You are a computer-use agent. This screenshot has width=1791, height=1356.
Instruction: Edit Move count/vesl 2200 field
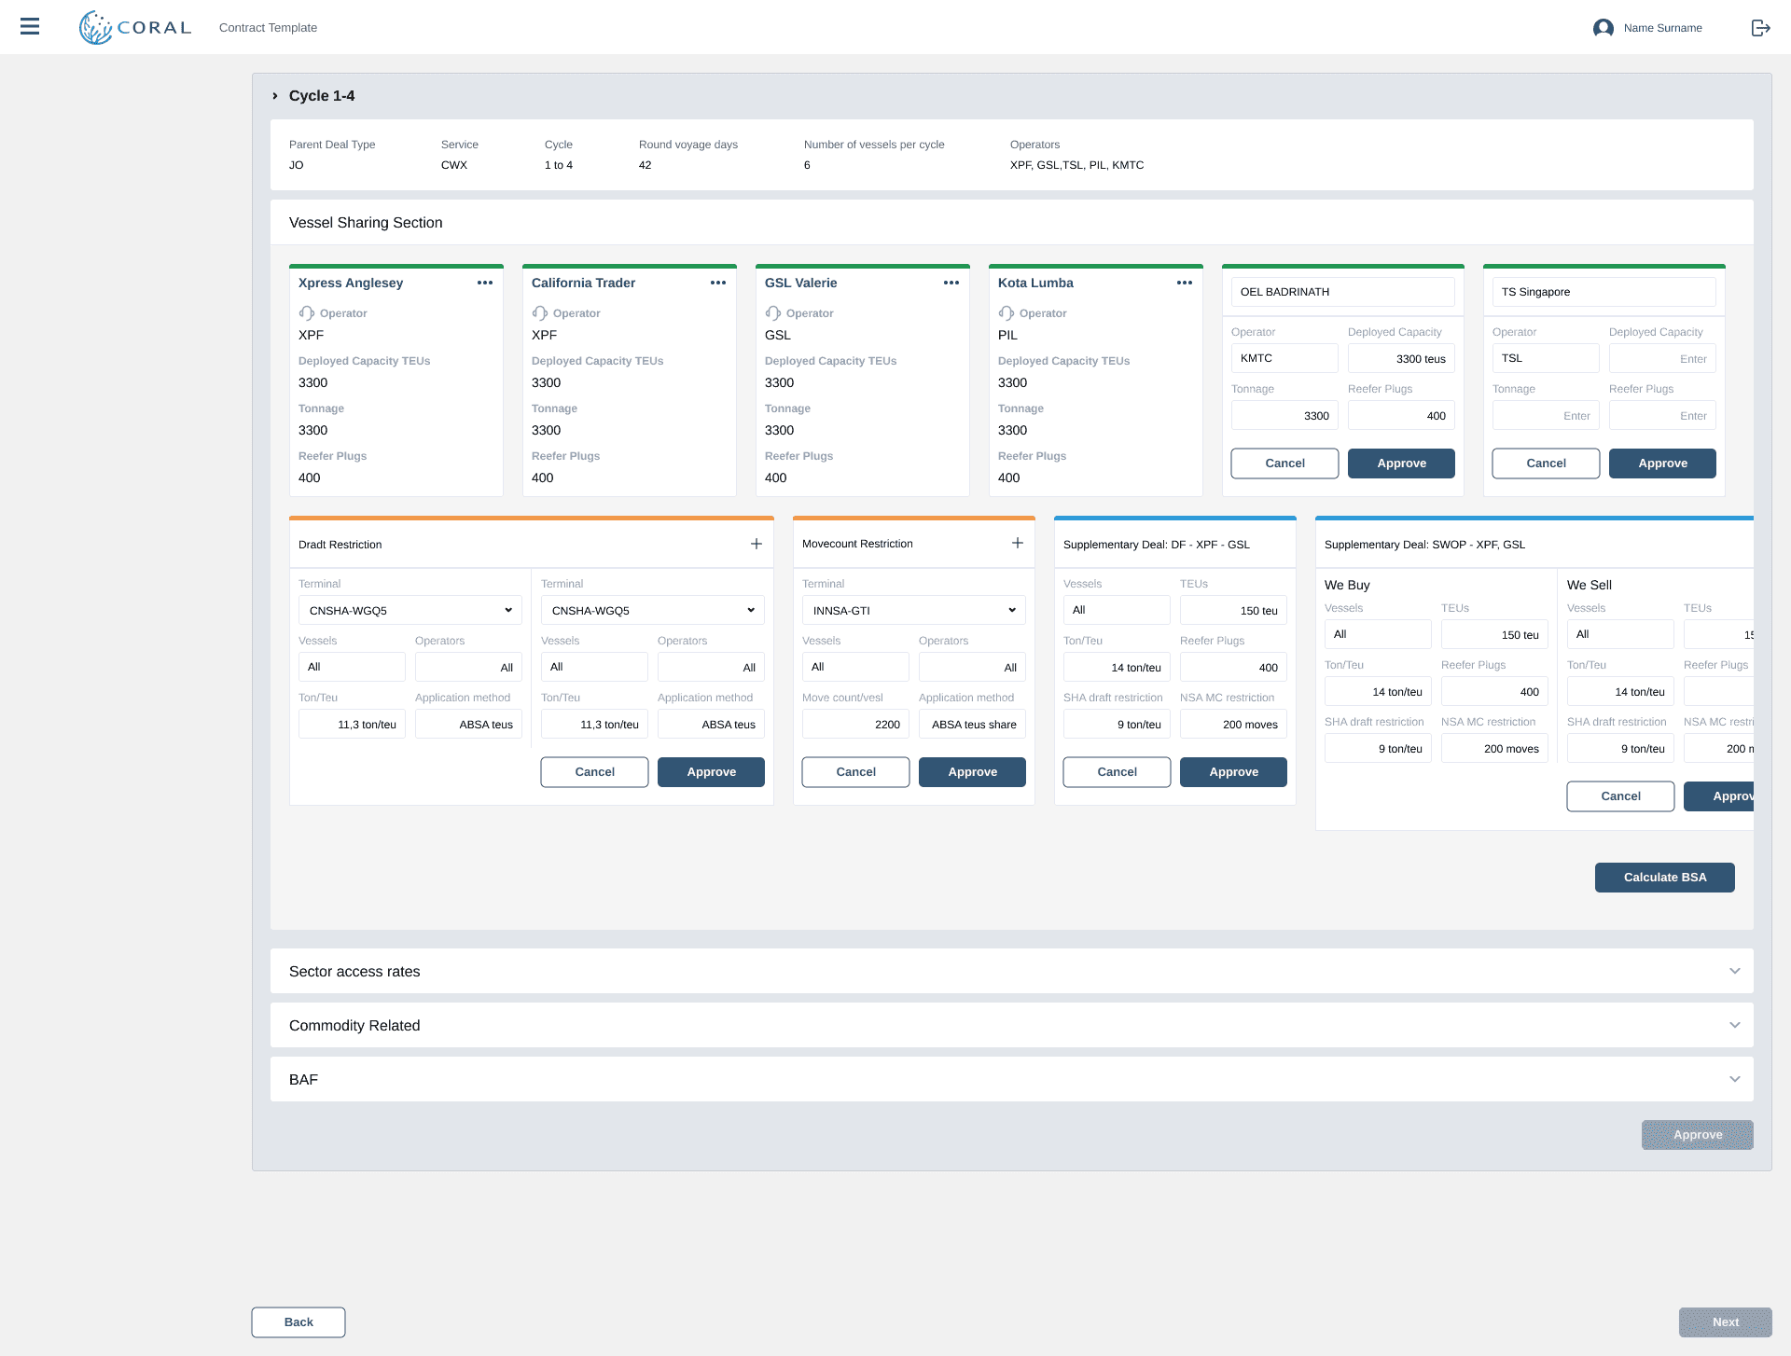[x=855, y=724]
